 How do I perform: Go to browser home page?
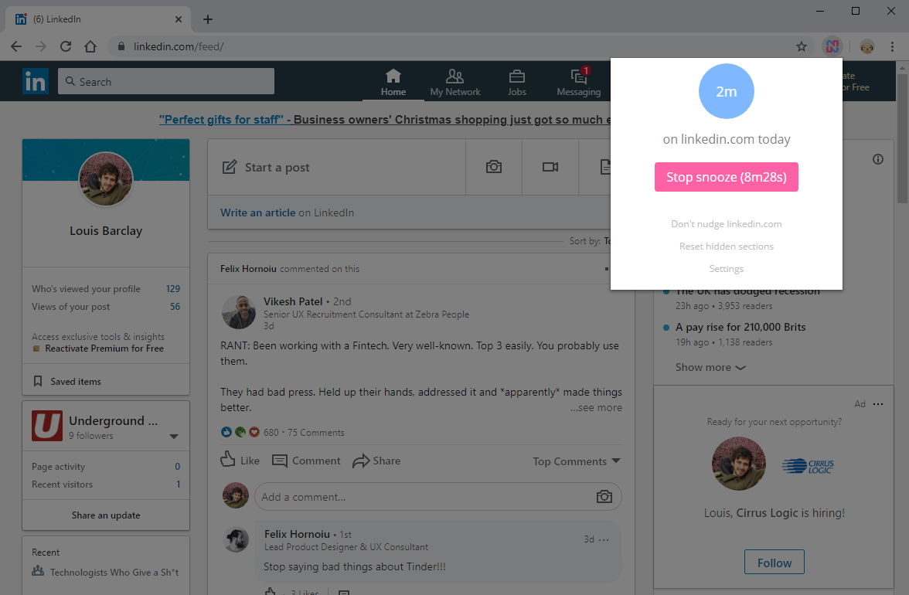(x=90, y=46)
